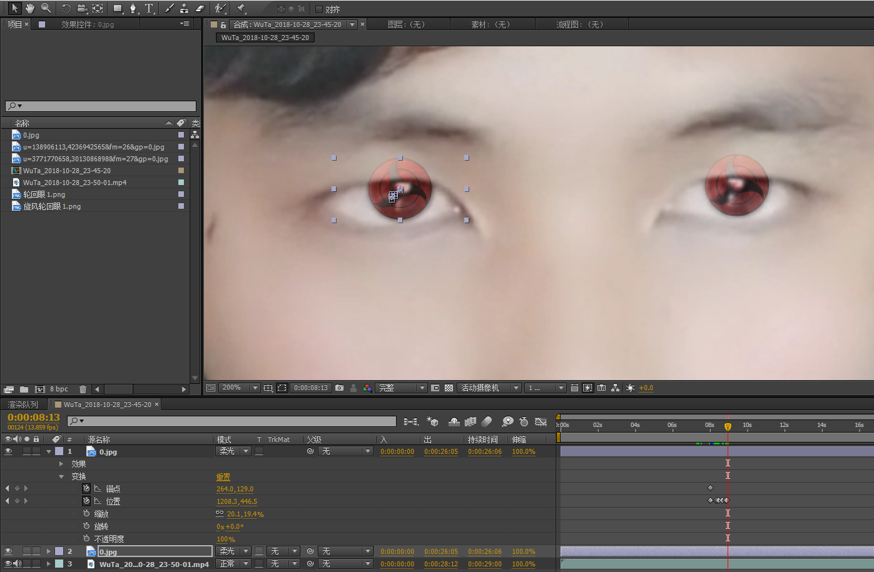The height and width of the screenshot is (572, 874).
Task: Open layer 3 正常 blend mode dropdown
Action: tap(233, 564)
